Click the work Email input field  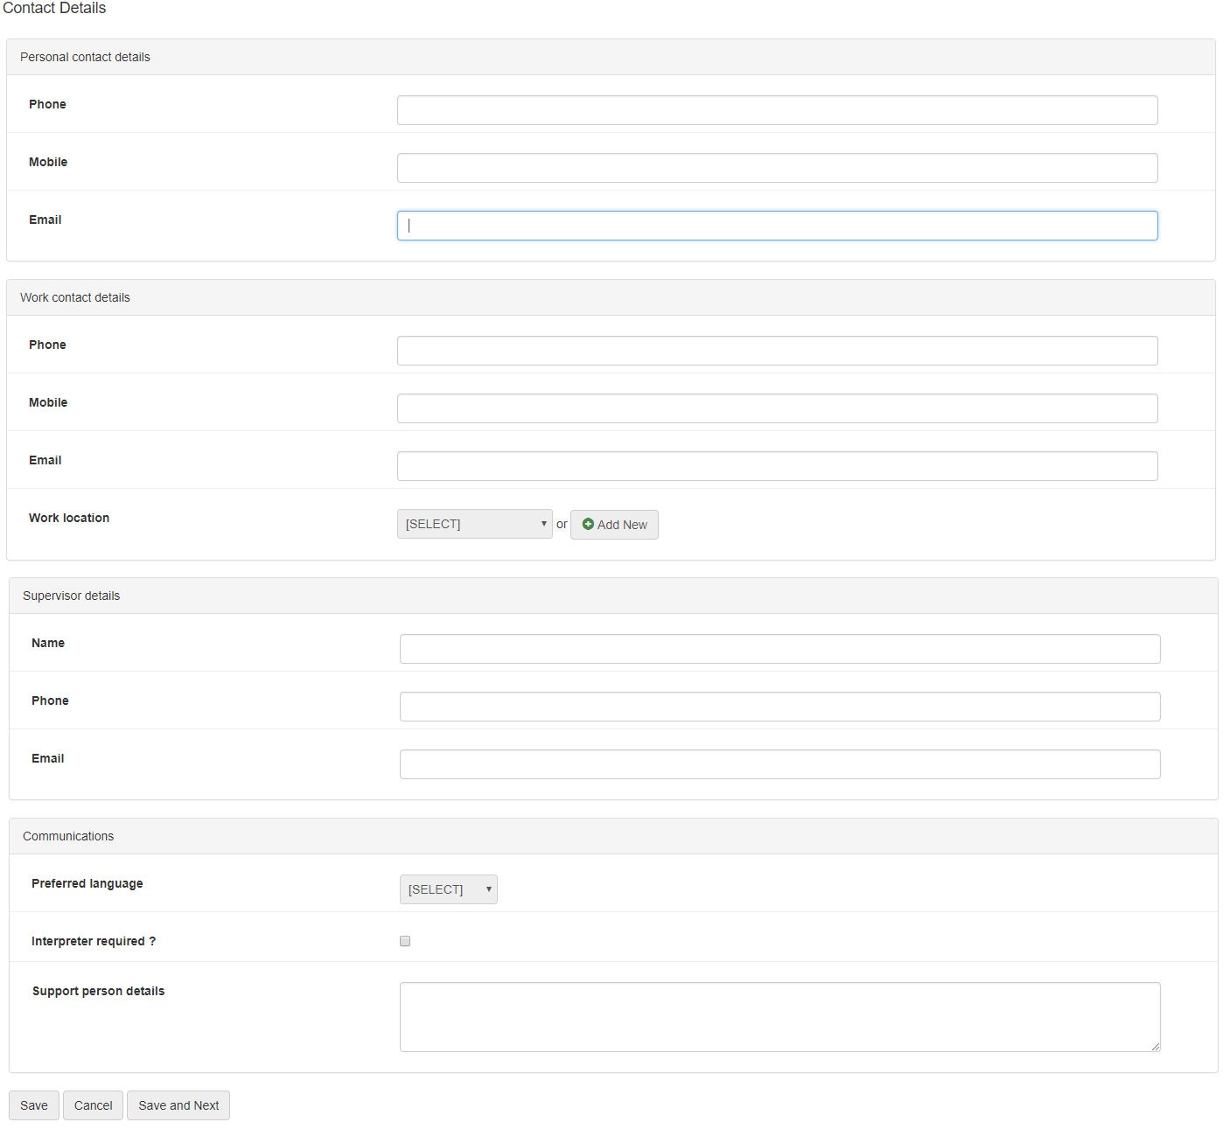pyautogui.click(x=777, y=466)
